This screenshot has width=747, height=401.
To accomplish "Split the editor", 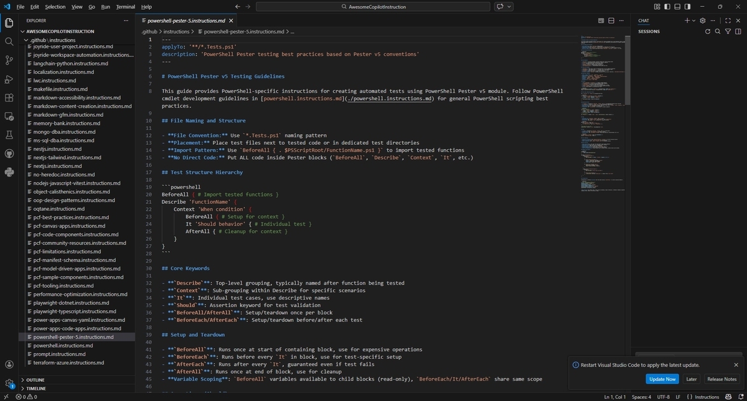I will 611,21.
